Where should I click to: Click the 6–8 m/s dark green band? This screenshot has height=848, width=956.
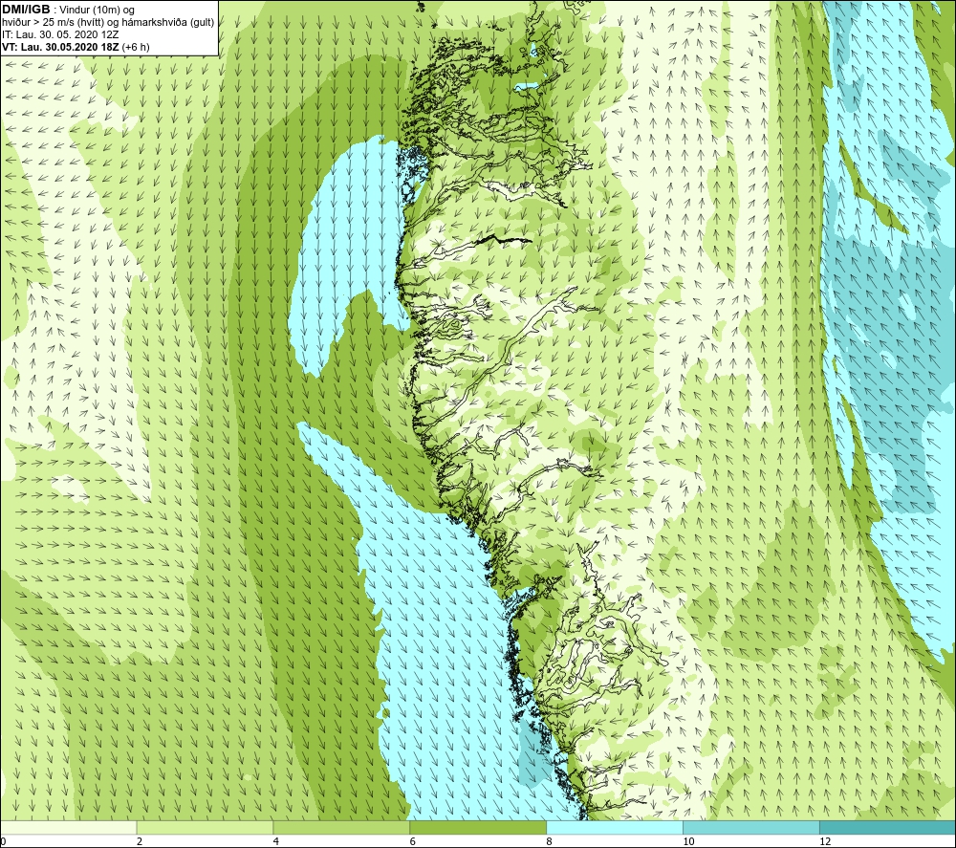point(478,827)
